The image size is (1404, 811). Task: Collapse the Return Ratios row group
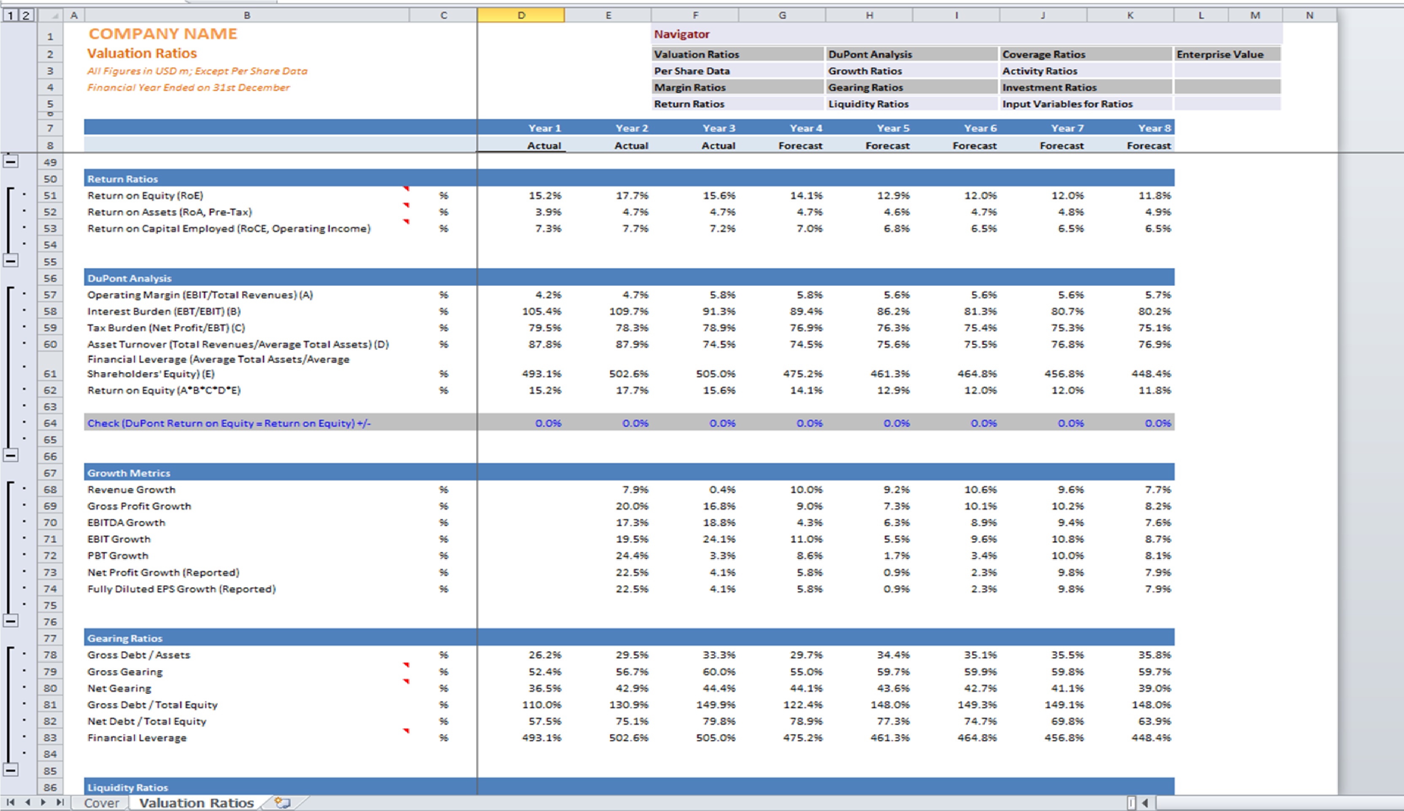coord(11,260)
